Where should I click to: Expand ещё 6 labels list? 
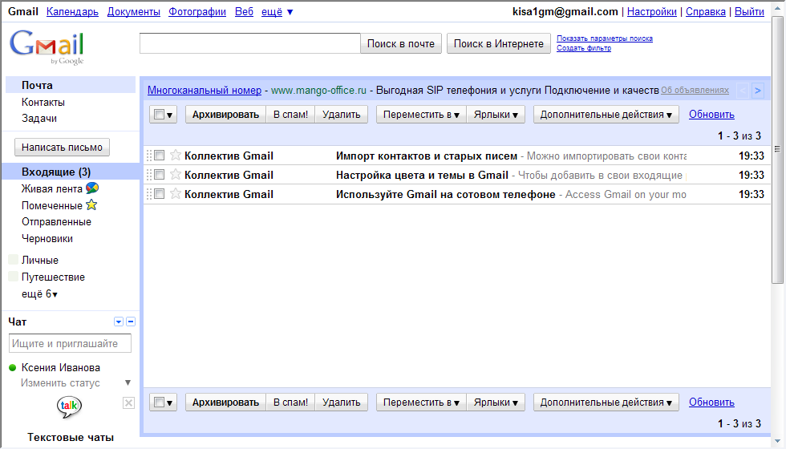click(39, 293)
